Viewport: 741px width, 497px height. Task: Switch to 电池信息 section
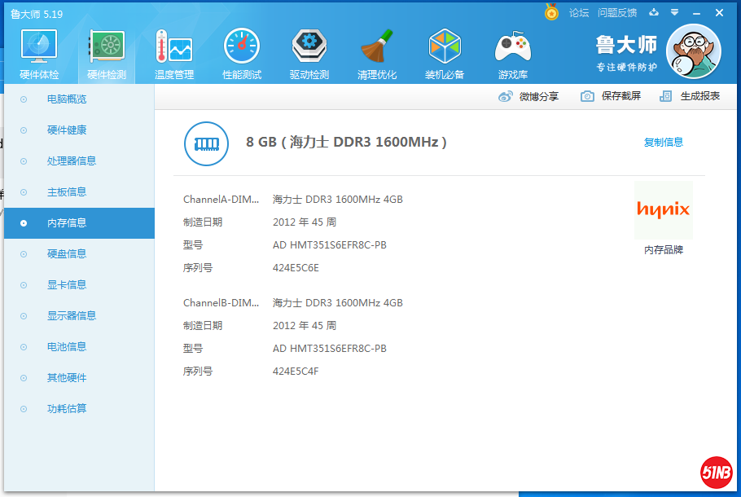(71, 346)
